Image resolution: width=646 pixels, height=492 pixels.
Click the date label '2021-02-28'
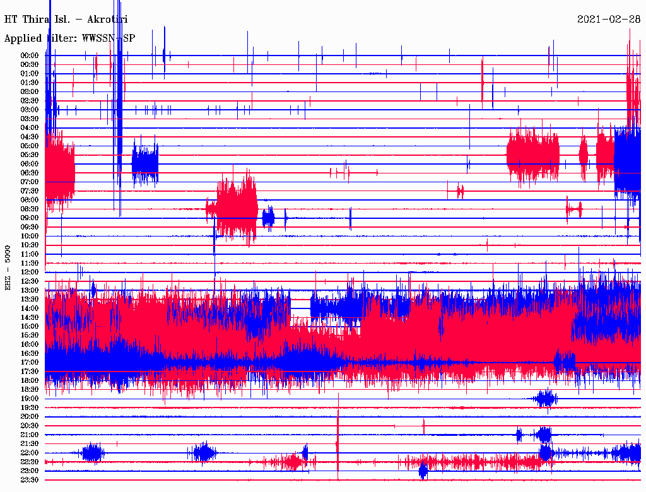pos(609,20)
